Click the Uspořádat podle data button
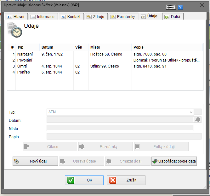The height and width of the screenshot is (196, 210). tap(174, 161)
